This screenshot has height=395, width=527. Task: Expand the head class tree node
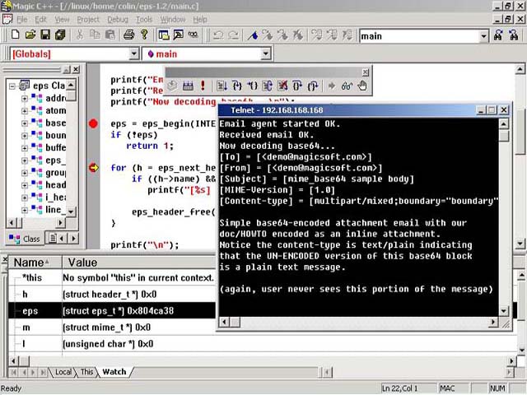tap(25, 185)
